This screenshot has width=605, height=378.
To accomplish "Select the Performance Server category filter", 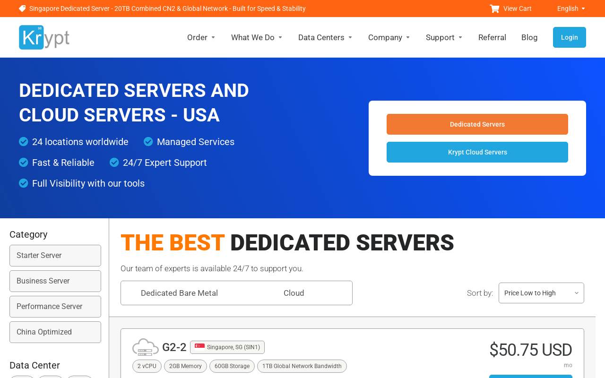I will [55, 307].
